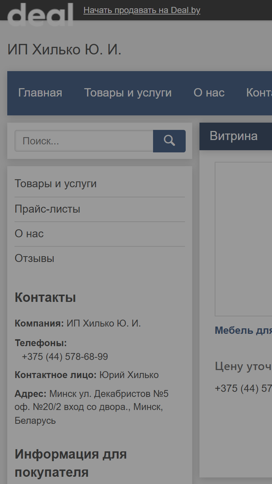Click the contact name Юрий Хилько
This screenshot has width=272, height=484.
click(x=129, y=375)
